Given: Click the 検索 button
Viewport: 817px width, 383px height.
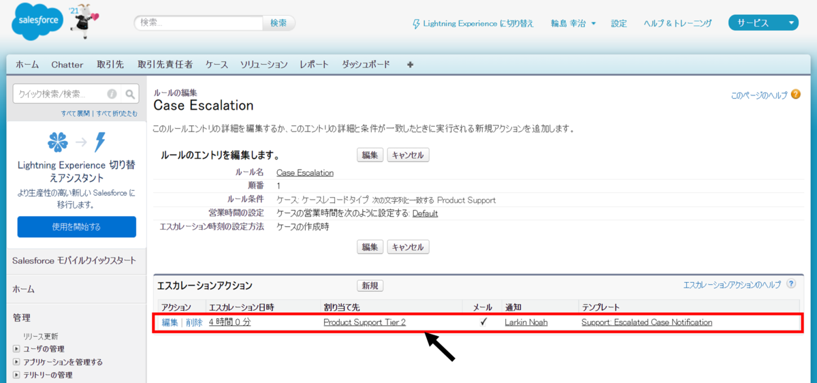Looking at the screenshot, I should 279,23.
